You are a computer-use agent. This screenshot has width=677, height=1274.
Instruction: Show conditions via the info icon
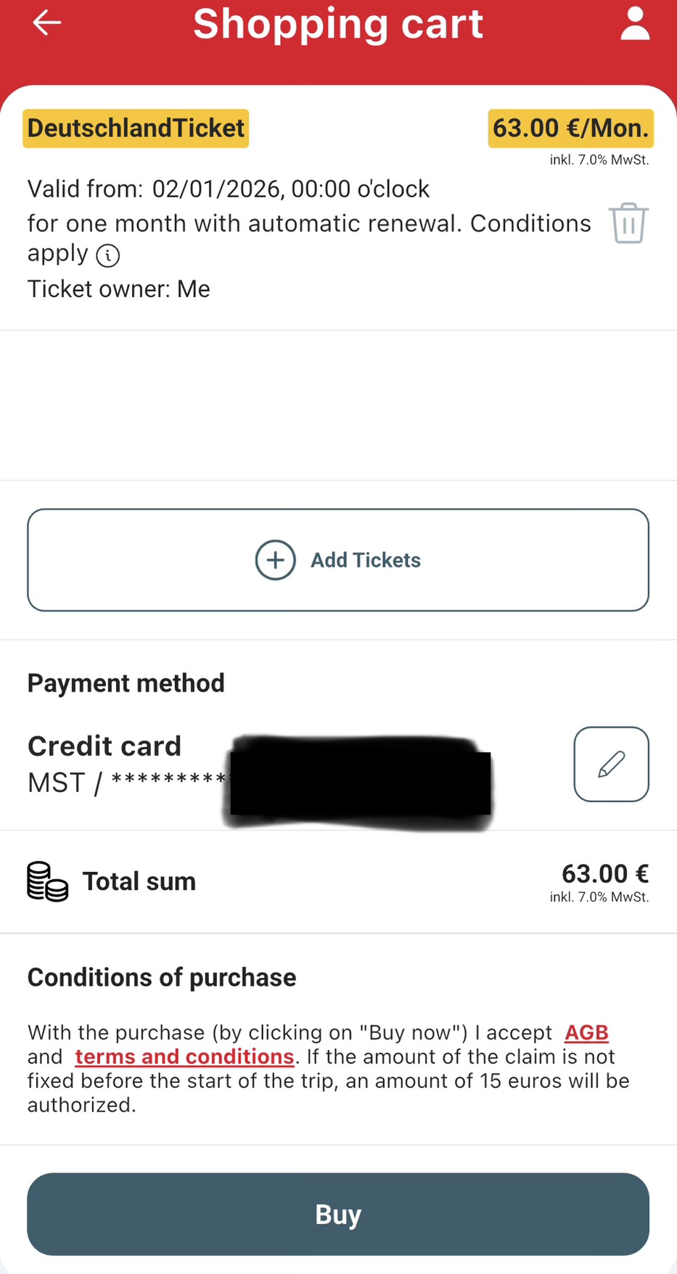coord(108,256)
